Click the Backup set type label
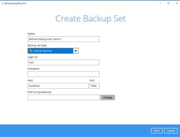The height and width of the screenshot is (137, 180). (x=37, y=45)
